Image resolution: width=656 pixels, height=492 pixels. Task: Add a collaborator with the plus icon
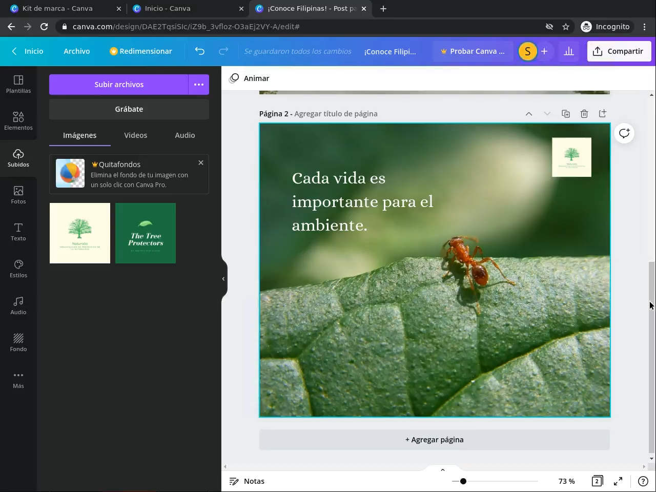tap(544, 51)
